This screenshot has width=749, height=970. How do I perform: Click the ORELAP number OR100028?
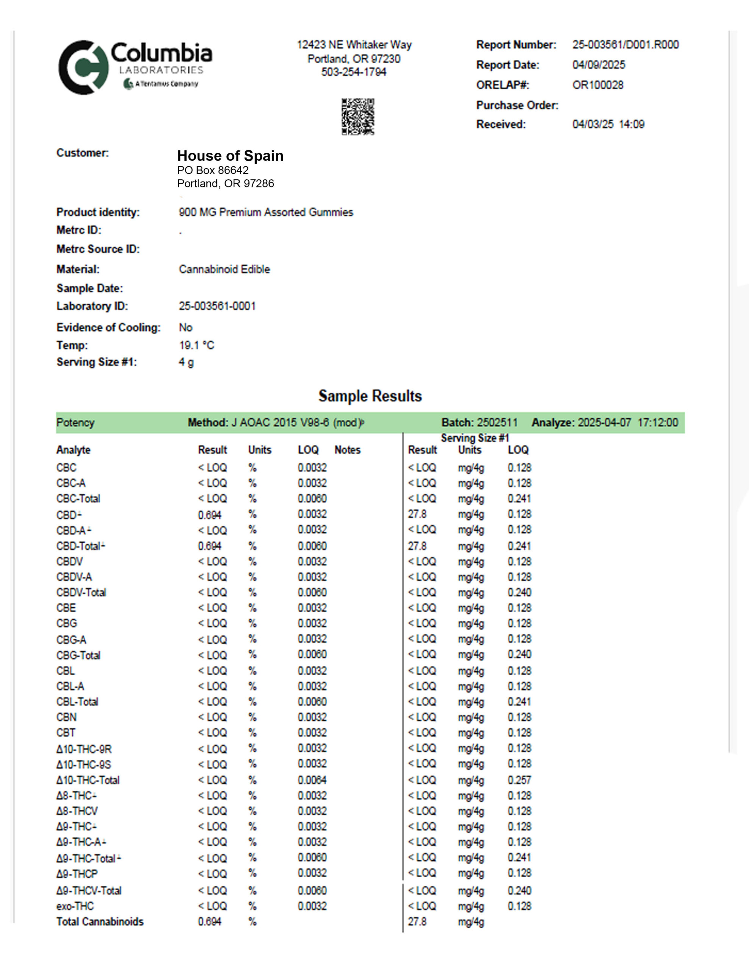[x=598, y=85]
